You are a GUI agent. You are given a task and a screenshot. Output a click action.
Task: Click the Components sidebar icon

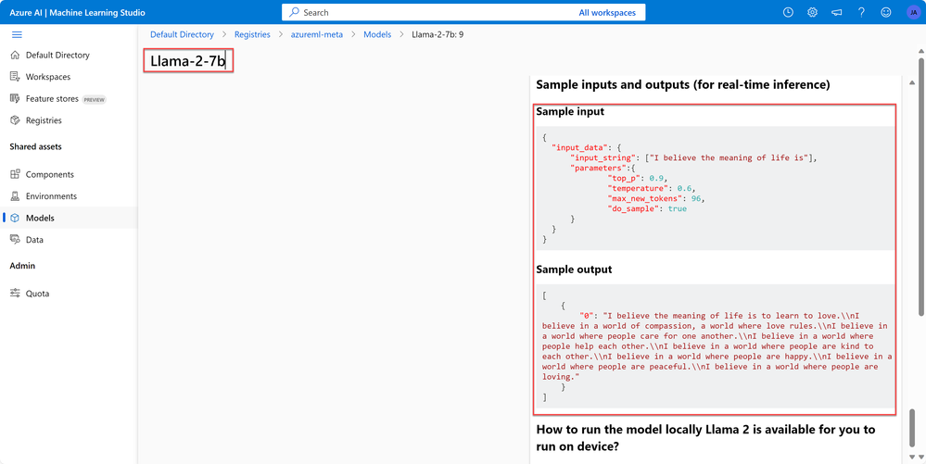tap(16, 175)
